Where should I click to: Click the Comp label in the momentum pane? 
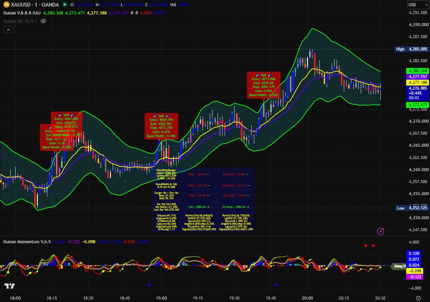[x=398, y=266]
